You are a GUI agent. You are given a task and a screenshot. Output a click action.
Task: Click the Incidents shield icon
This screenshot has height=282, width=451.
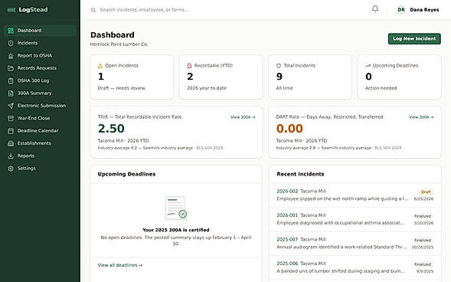(x=11, y=43)
